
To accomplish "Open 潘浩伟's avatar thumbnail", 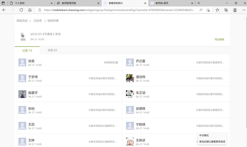I will pyautogui.click(x=130, y=78).
